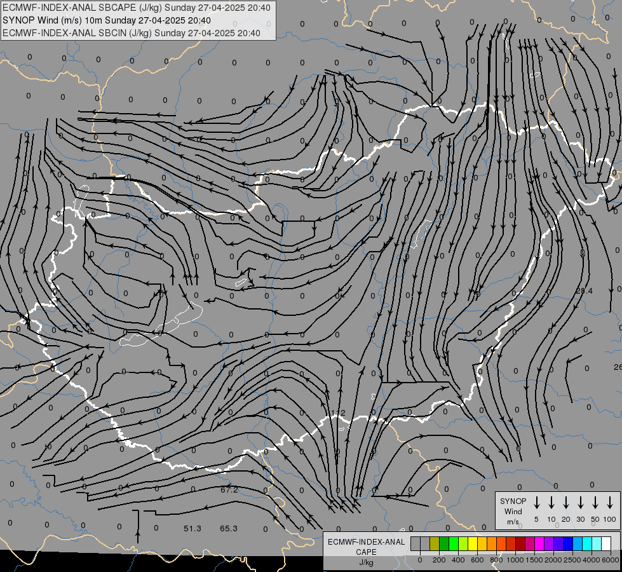Image resolution: width=622 pixels, height=572 pixels.
Task: Click the 1.2 value near southern border
Action: coord(339,413)
